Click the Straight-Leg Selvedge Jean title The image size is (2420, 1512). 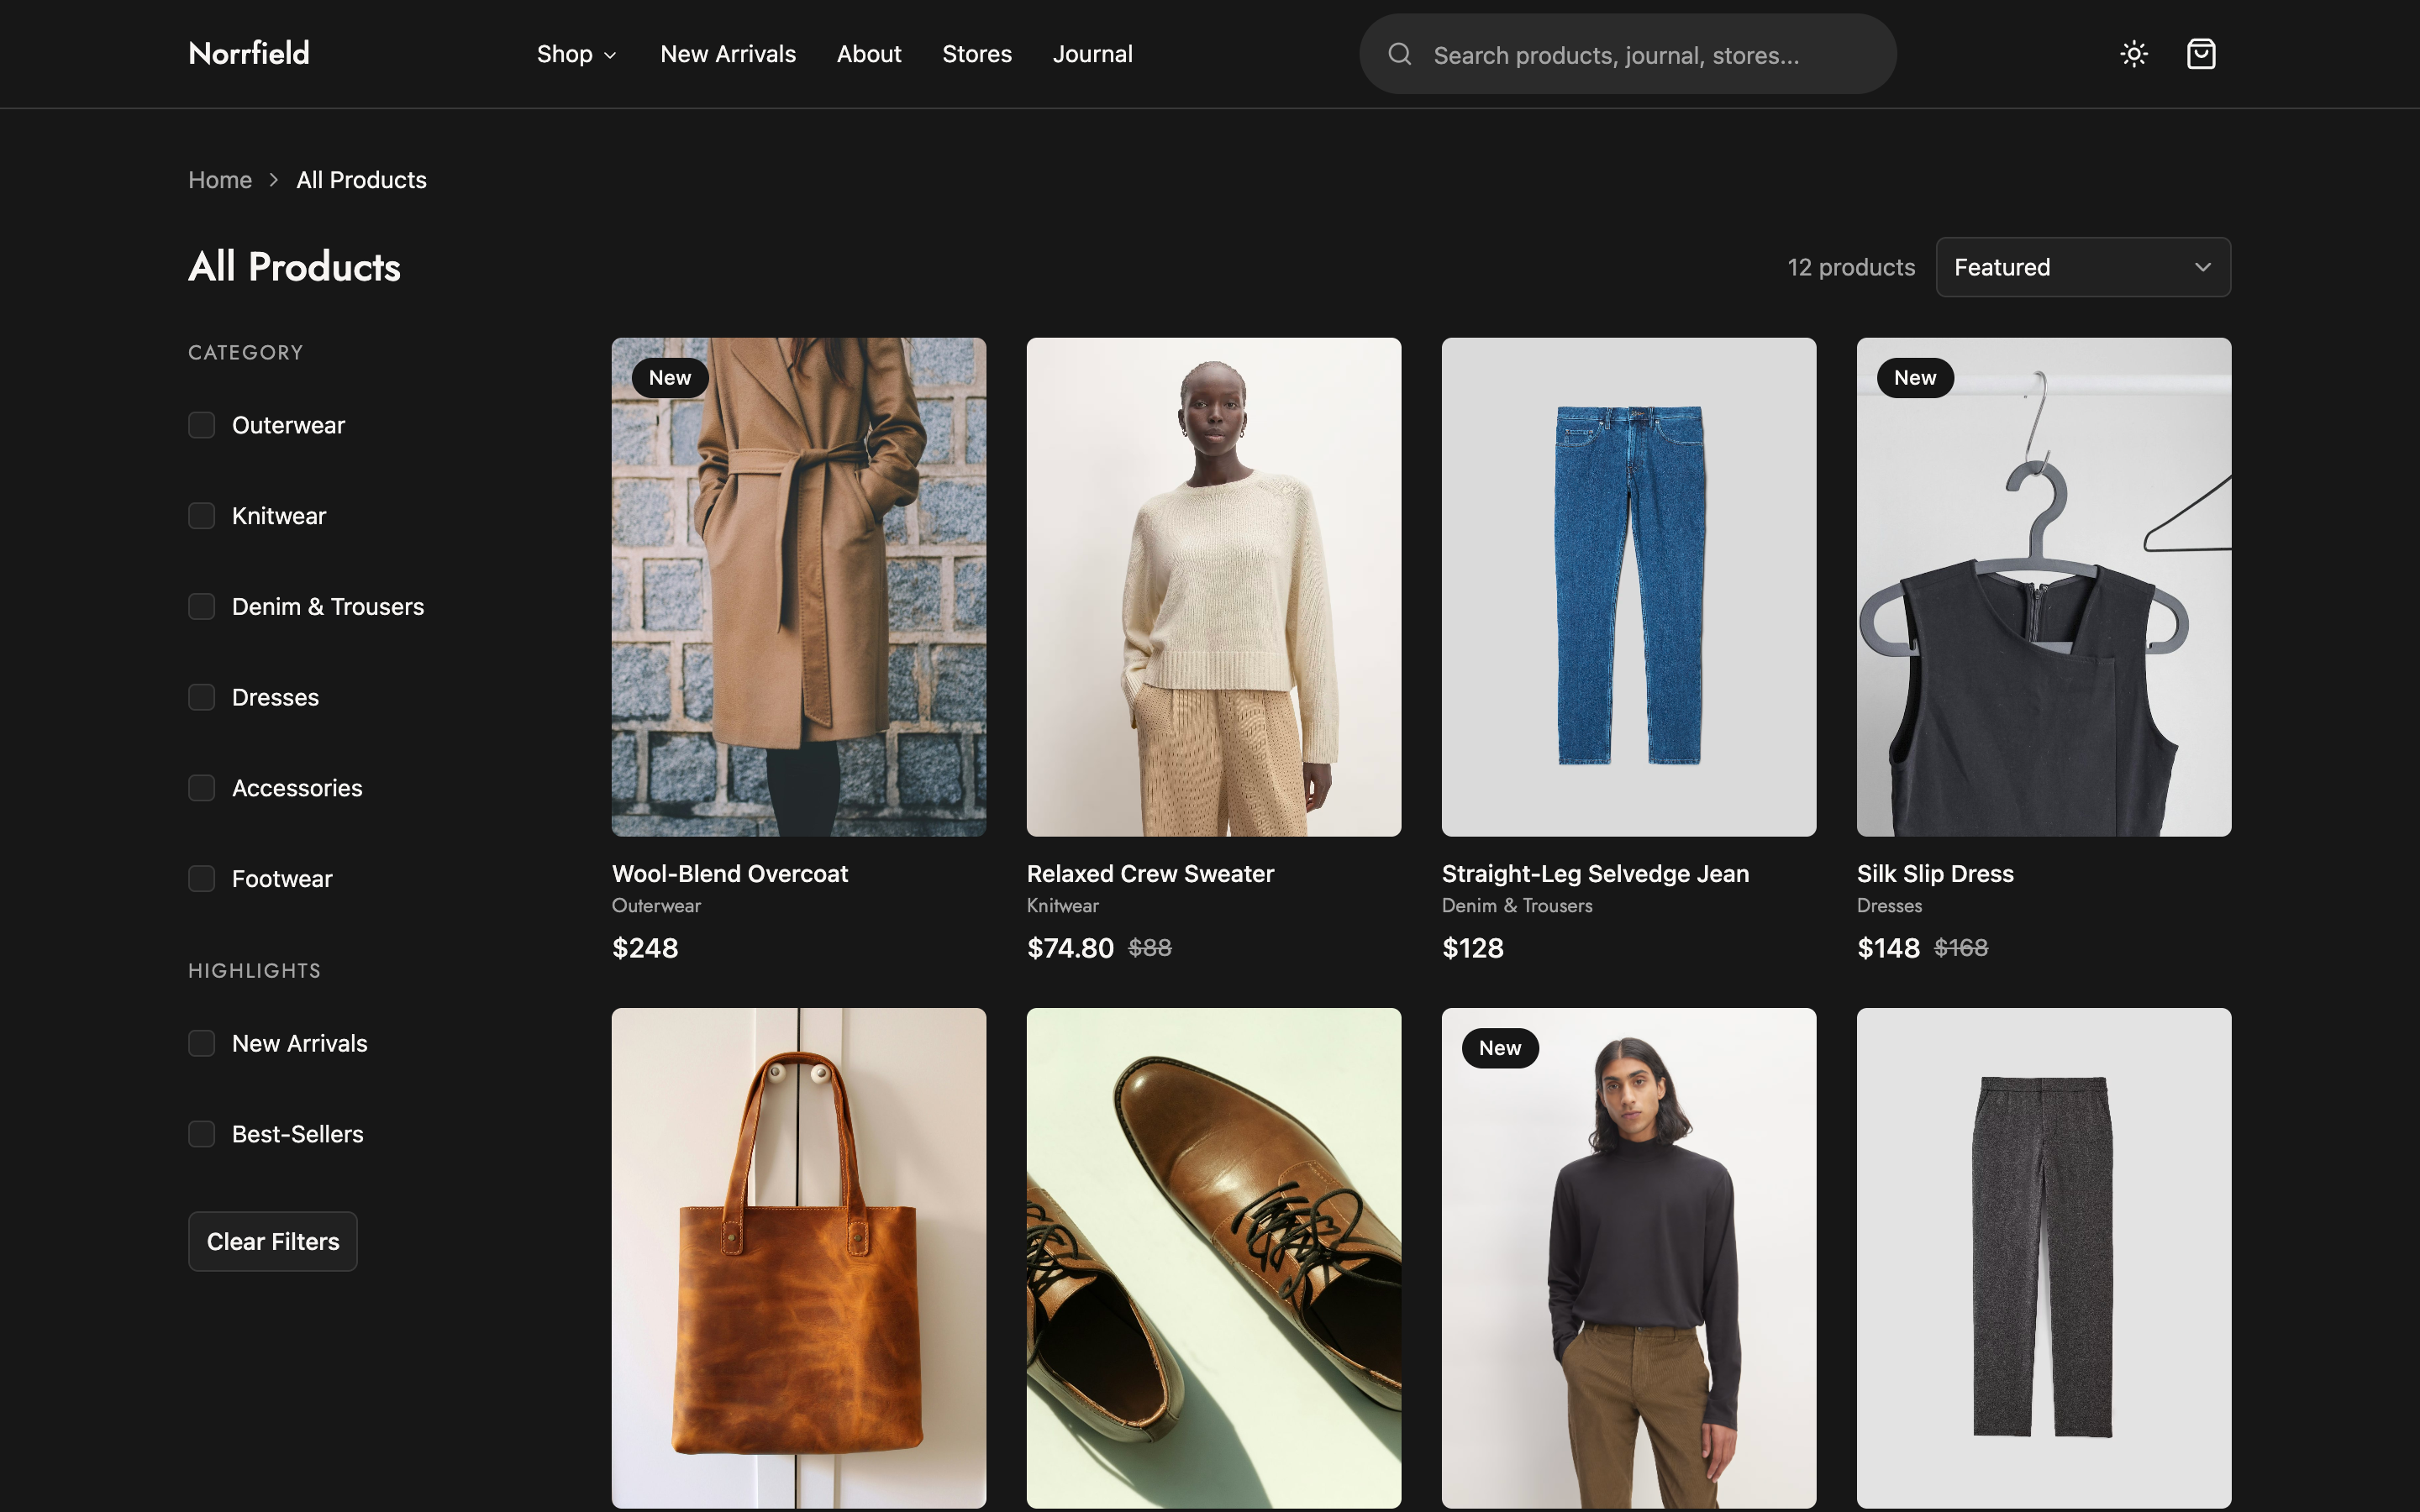(x=1595, y=874)
